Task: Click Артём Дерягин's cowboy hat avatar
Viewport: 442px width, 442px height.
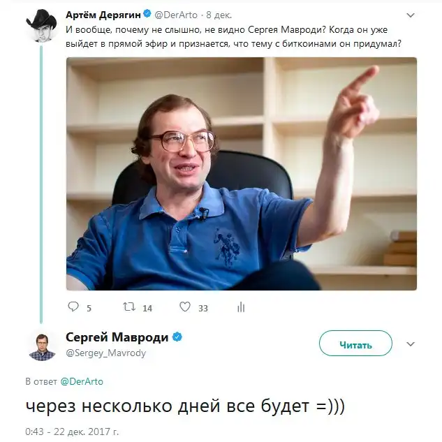Action: tap(42, 26)
